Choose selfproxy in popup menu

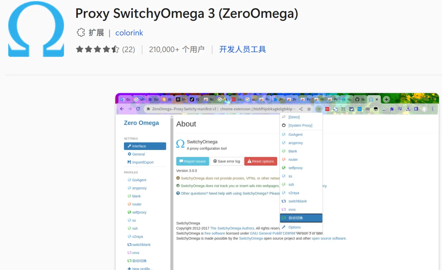pos(301,168)
